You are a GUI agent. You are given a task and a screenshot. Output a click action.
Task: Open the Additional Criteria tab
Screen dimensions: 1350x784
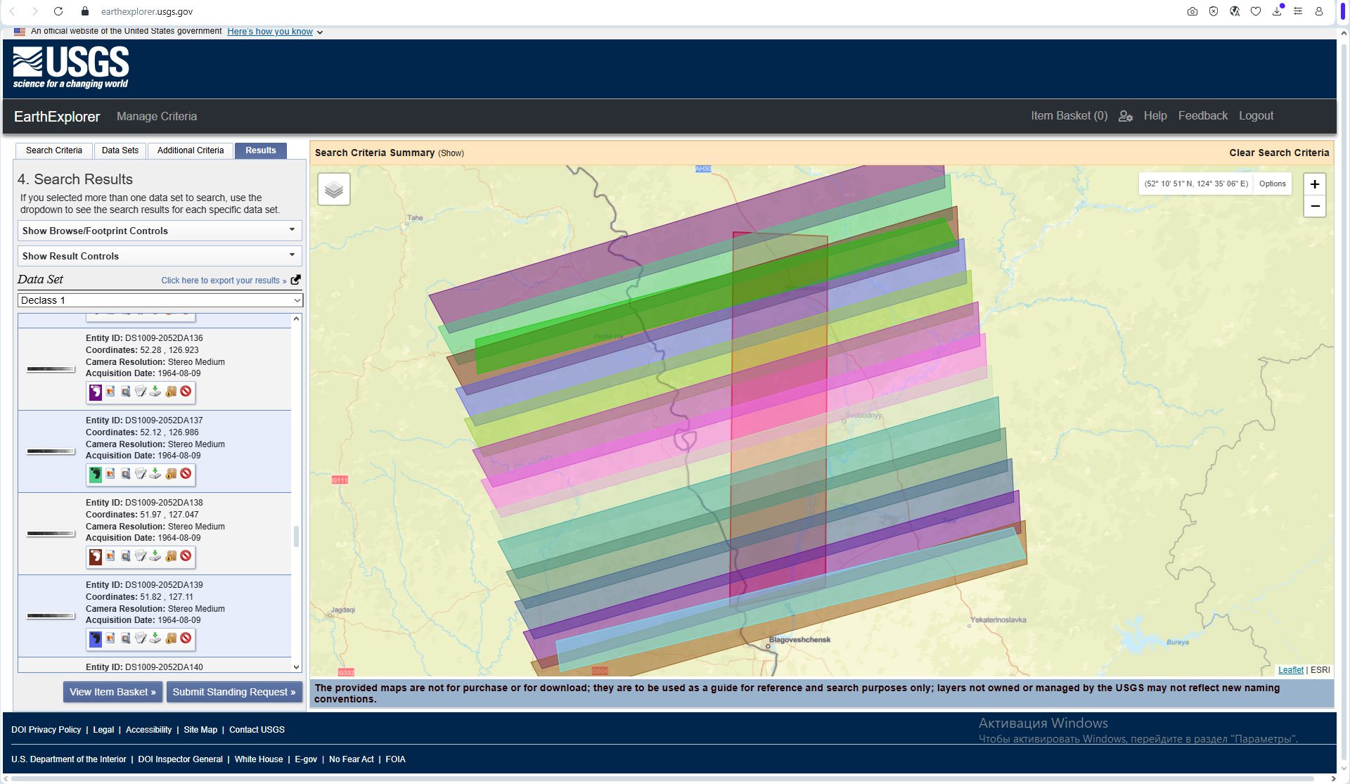pos(190,150)
